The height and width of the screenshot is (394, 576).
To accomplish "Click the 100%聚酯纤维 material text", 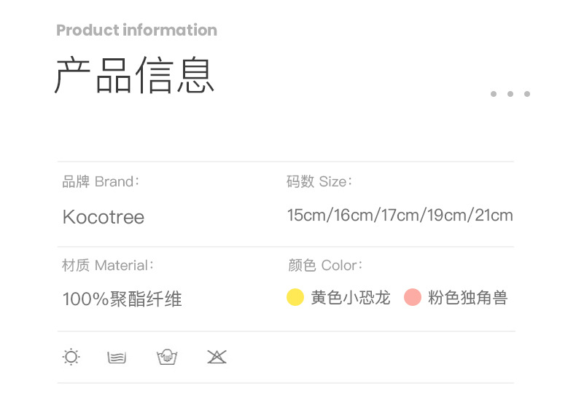I will (x=122, y=299).
